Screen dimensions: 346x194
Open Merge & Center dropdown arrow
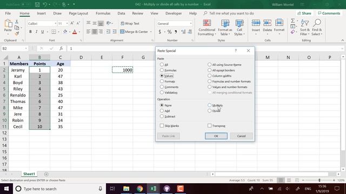coord(151,32)
